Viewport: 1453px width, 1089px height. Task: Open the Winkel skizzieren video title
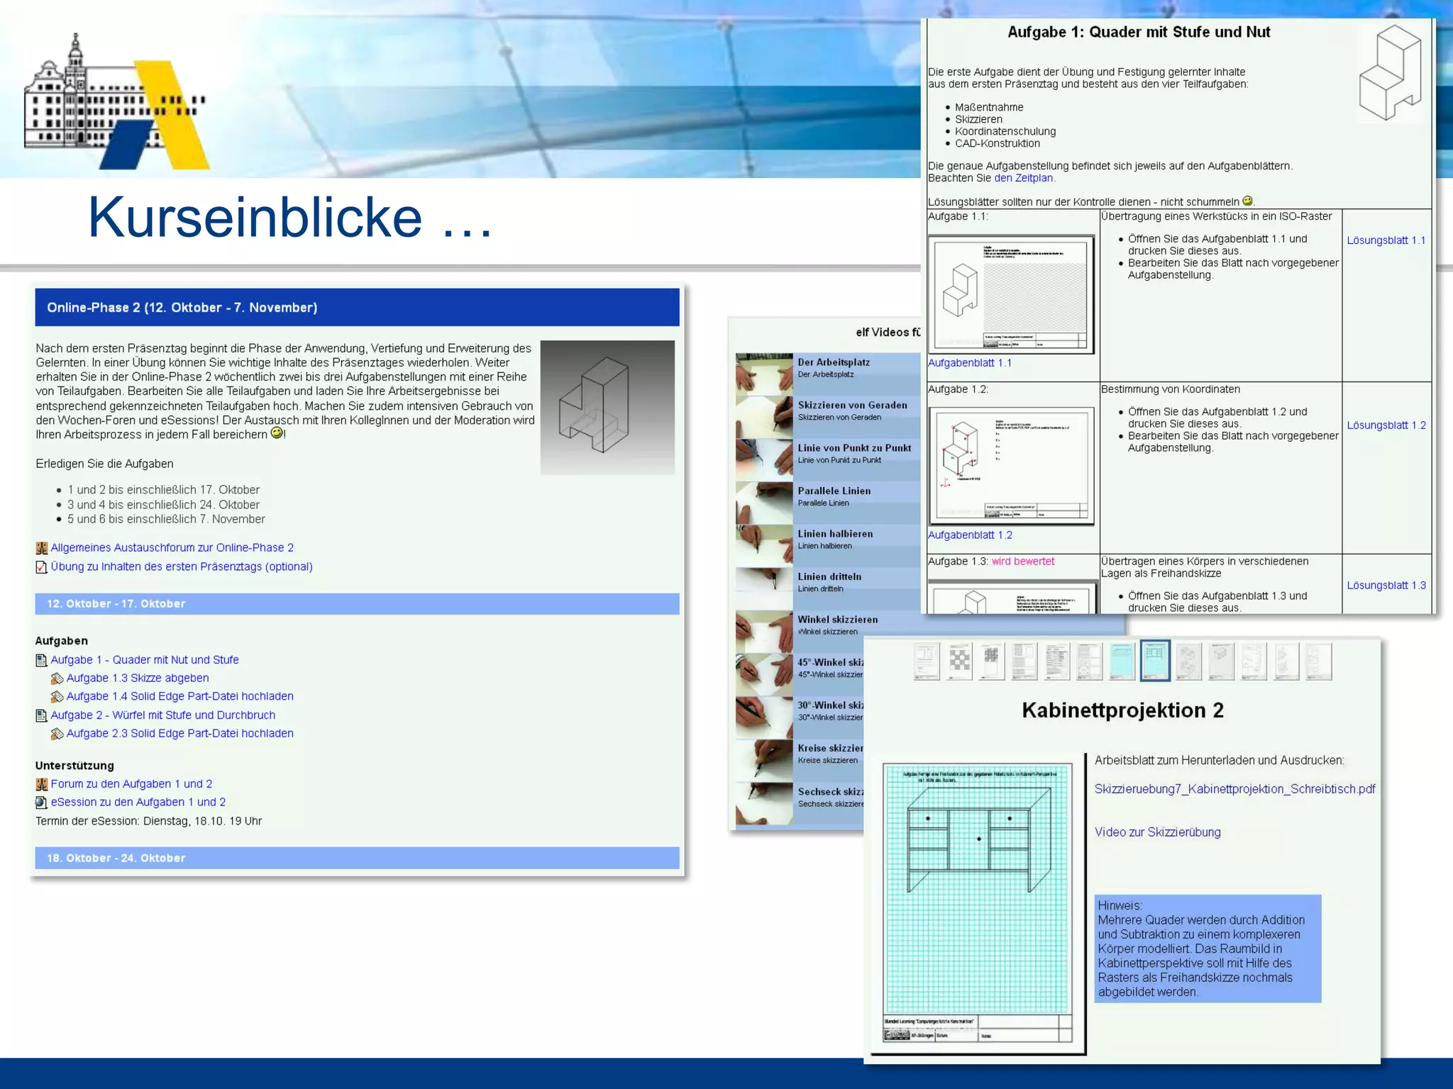tap(837, 620)
